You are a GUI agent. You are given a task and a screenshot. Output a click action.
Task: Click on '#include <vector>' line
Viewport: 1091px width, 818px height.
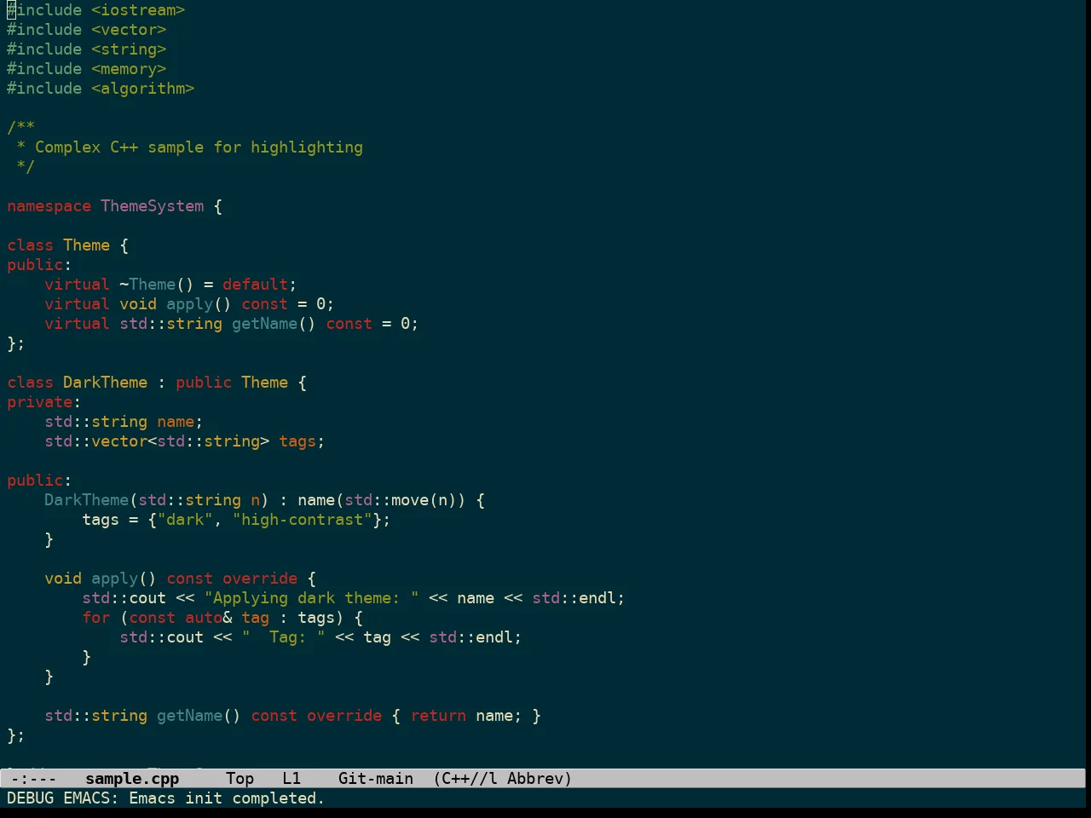point(87,30)
